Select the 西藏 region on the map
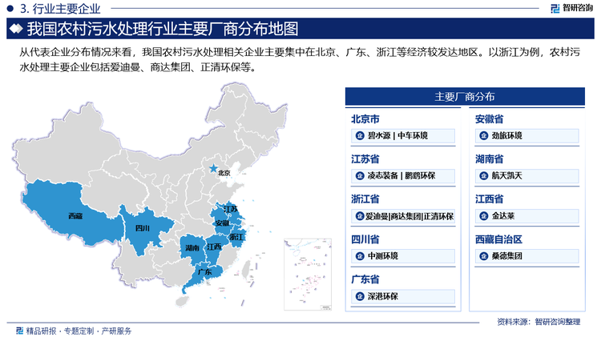 [x=72, y=212]
